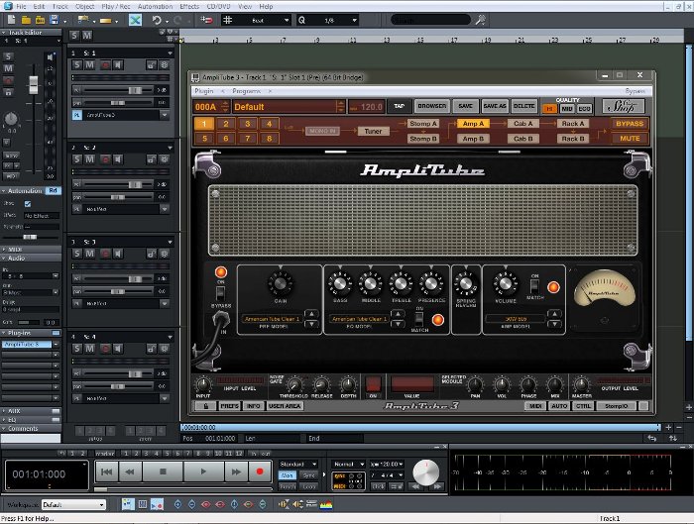Open the Plugin menu in AmpliTube window

(203, 91)
